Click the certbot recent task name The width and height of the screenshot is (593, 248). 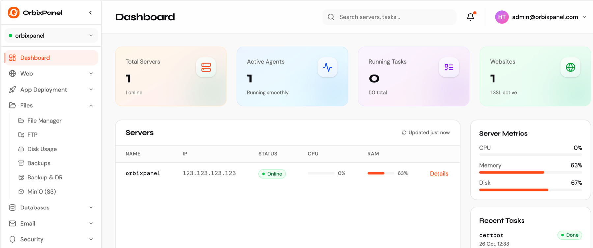point(491,235)
